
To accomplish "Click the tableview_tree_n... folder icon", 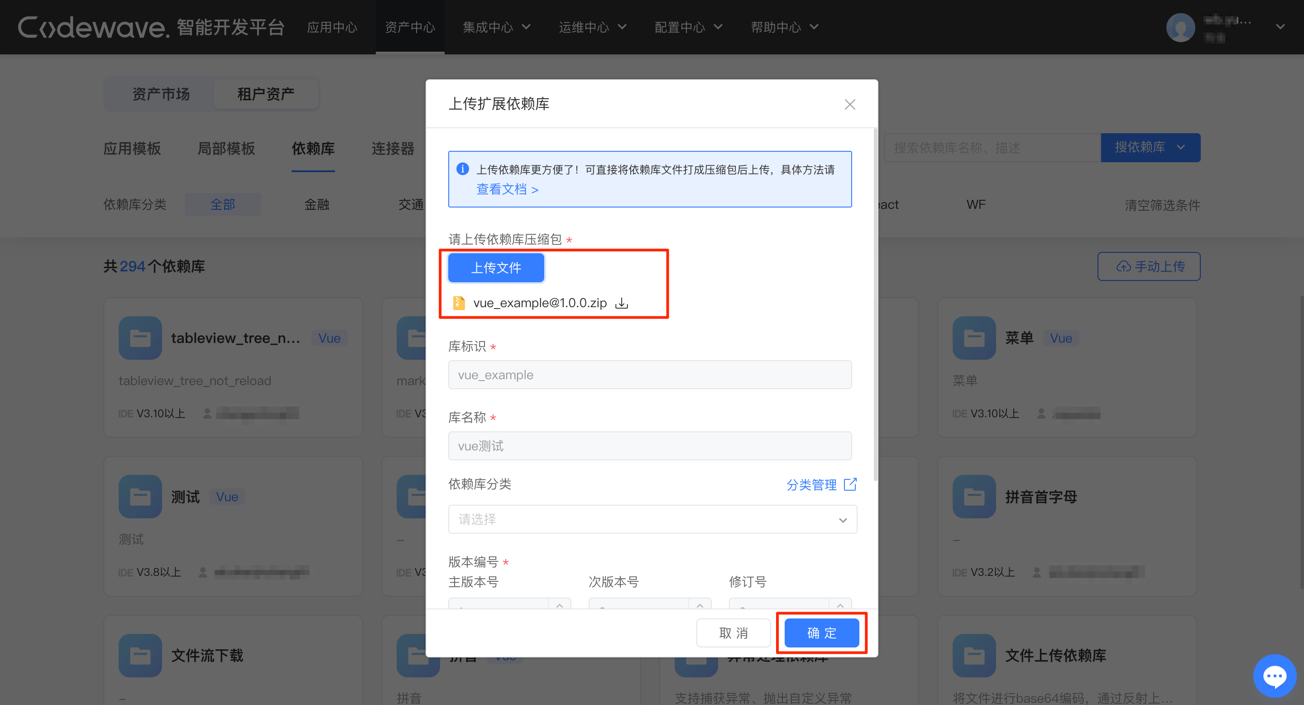I will click(x=140, y=338).
